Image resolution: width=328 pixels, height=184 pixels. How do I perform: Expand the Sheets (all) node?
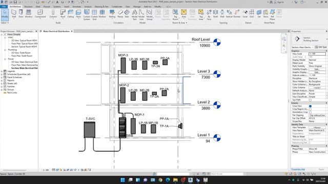point(2,83)
